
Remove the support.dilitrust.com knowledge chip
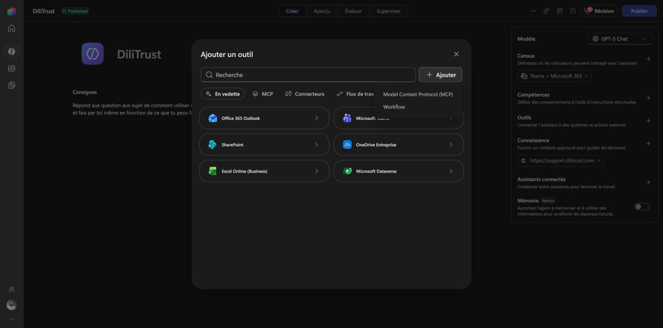[598, 161]
